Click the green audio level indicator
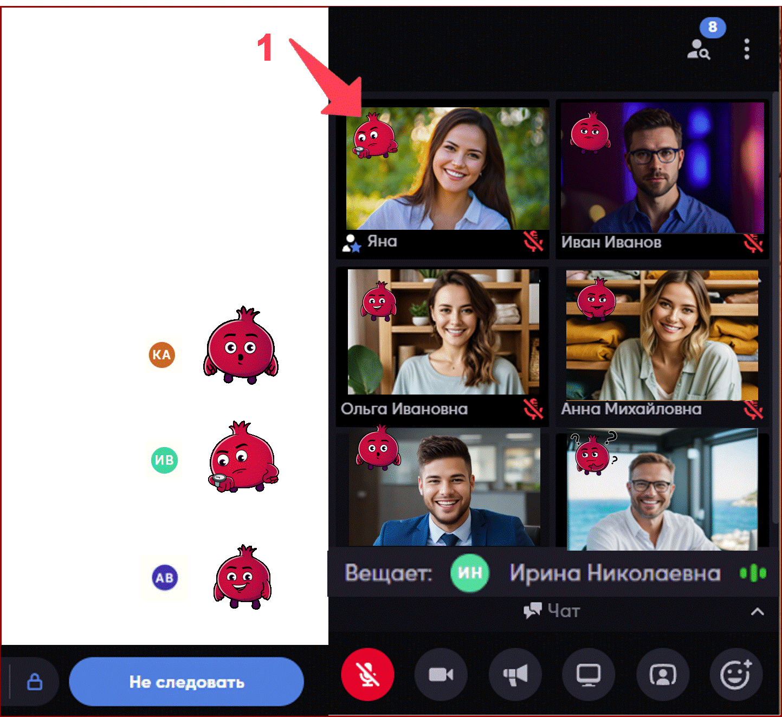This screenshot has height=717, width=782. (x=753, y=573)
